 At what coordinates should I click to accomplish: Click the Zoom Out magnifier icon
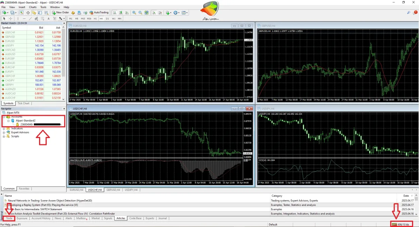point(140,13)
